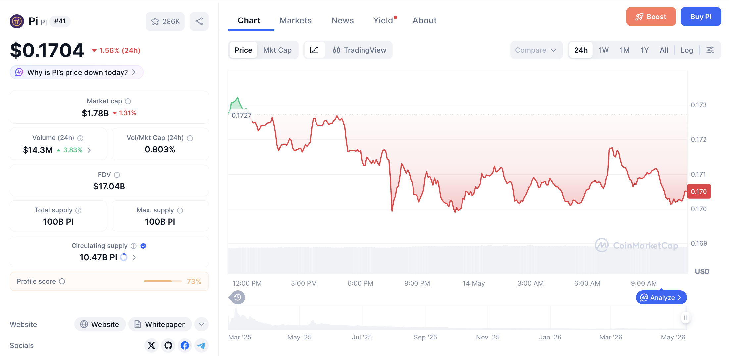Open the Whitepaper link

pyautogui.click(x=160, y=324)
